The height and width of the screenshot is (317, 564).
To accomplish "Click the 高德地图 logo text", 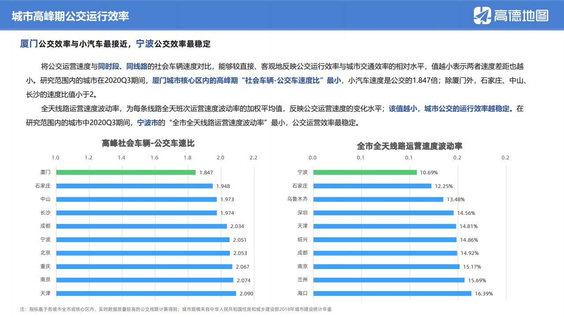I will [x=521, y=16].
